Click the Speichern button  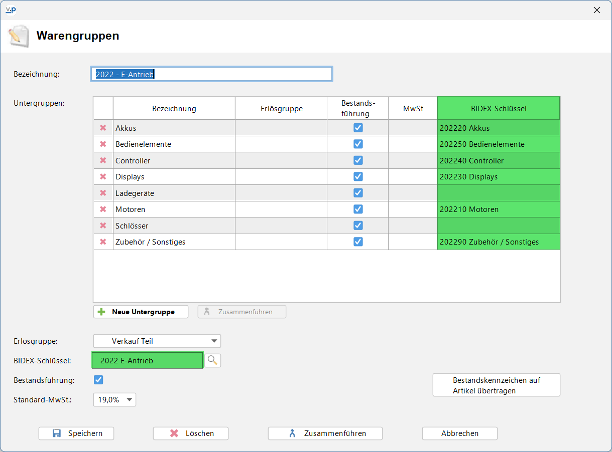point(76,433)
